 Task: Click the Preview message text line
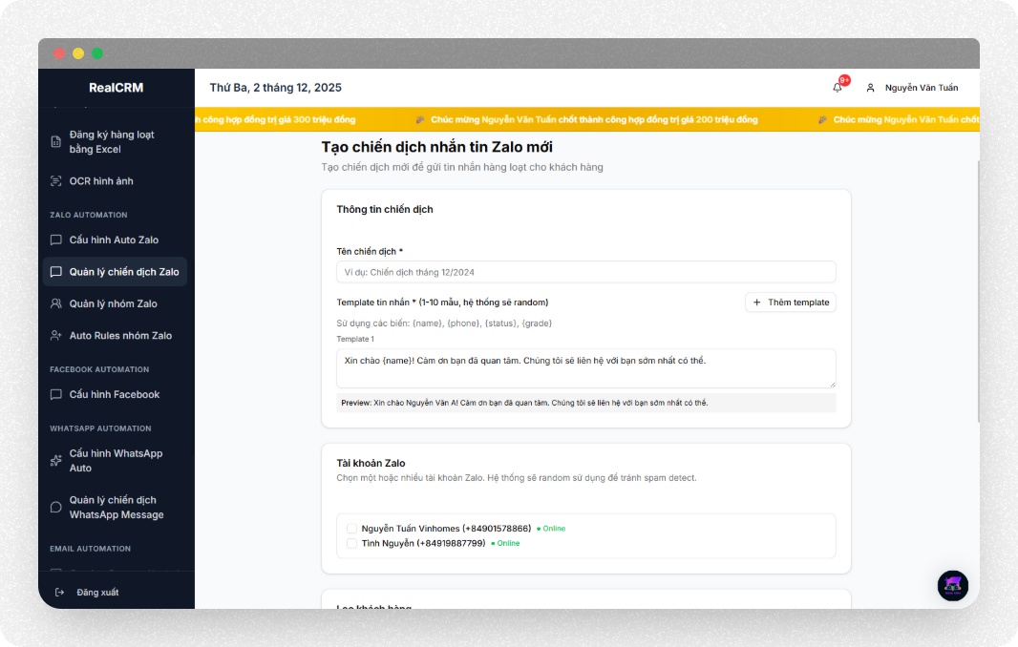[x=524, y=403]
